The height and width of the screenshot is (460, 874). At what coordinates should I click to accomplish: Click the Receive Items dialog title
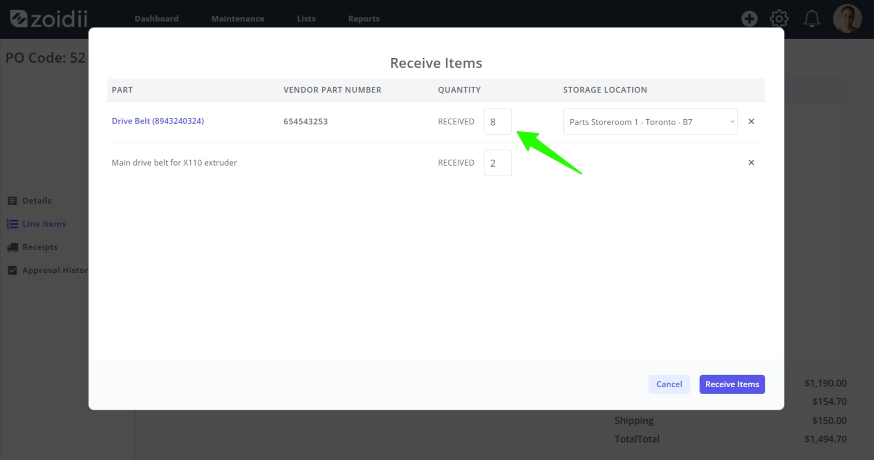coord(436,63)
